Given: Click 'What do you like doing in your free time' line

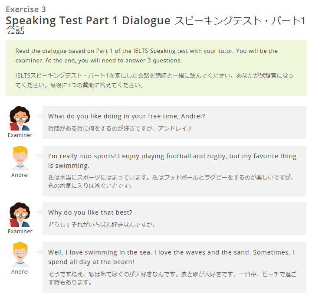Looking at the screenshot, I should click(127, 116).
